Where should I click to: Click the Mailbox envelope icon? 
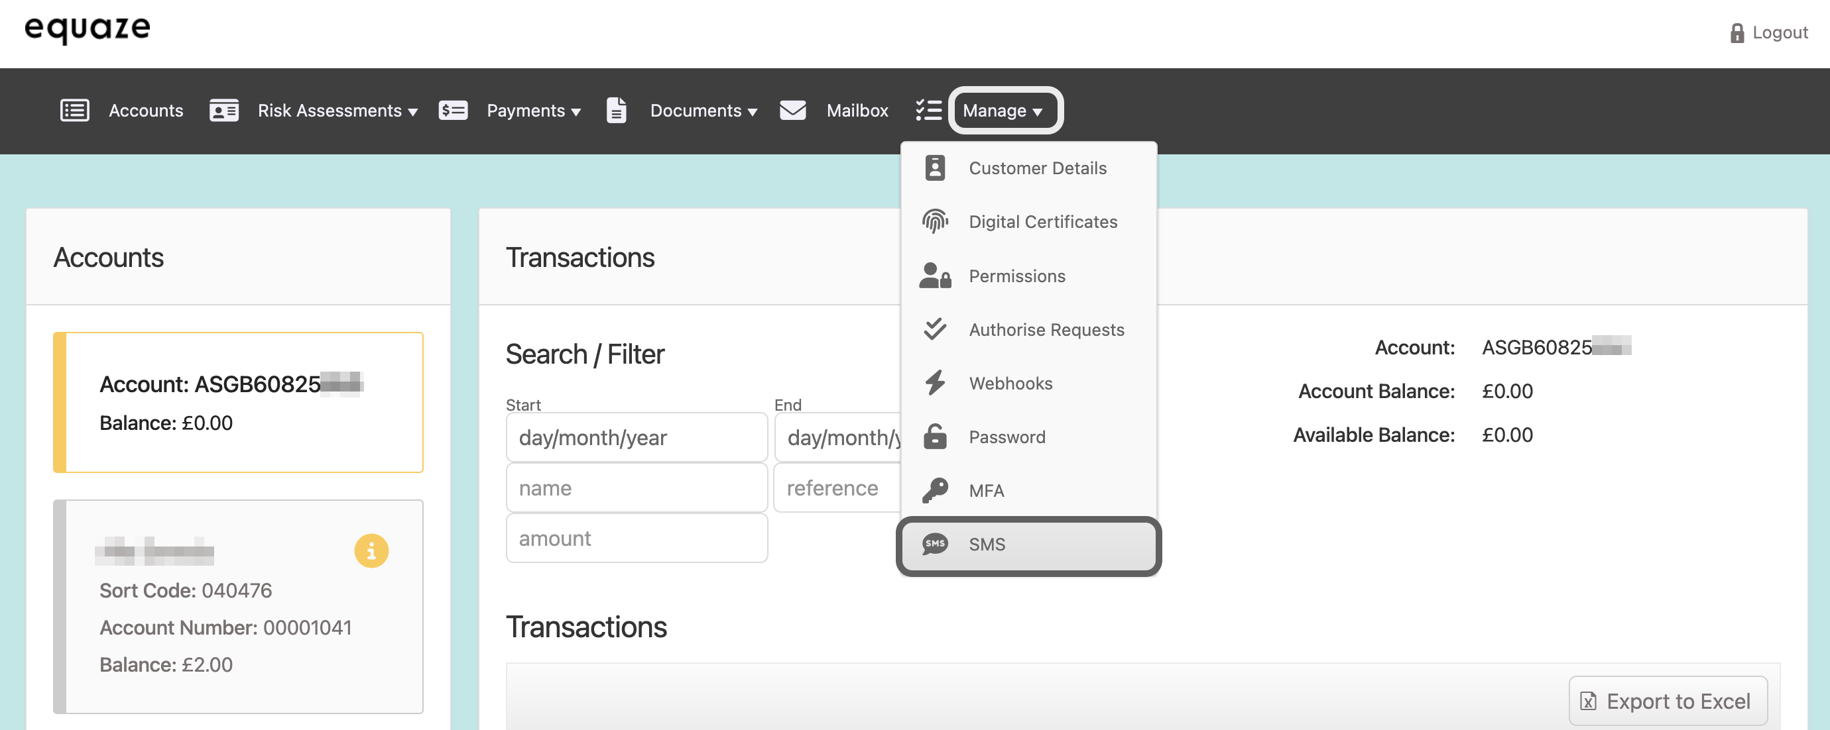pyautogui.click(x=792, y=111)
